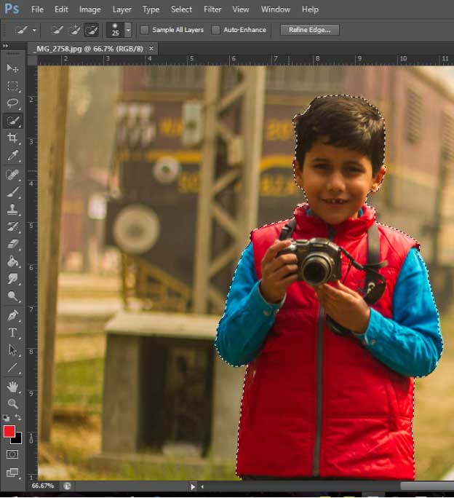
Task: Open the Filter menu
Action: tap(212, 9)
